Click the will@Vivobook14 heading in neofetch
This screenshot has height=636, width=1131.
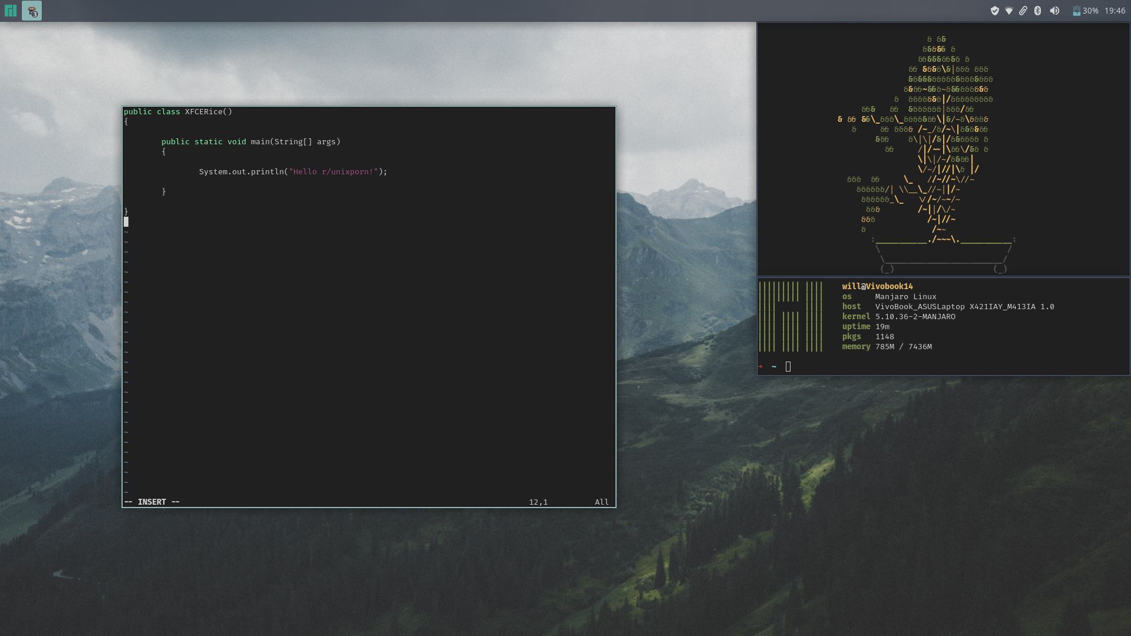pyautogui.click(x=877, y=287)
